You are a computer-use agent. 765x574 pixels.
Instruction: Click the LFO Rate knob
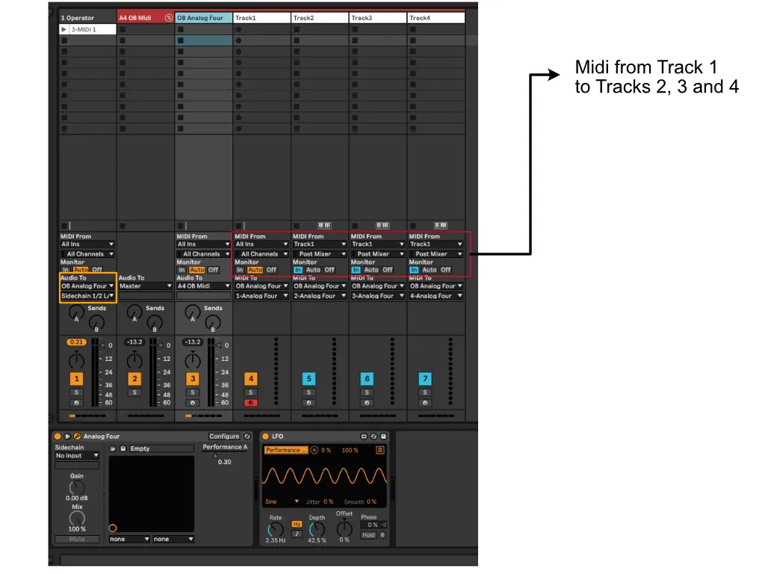pos(276,530)
